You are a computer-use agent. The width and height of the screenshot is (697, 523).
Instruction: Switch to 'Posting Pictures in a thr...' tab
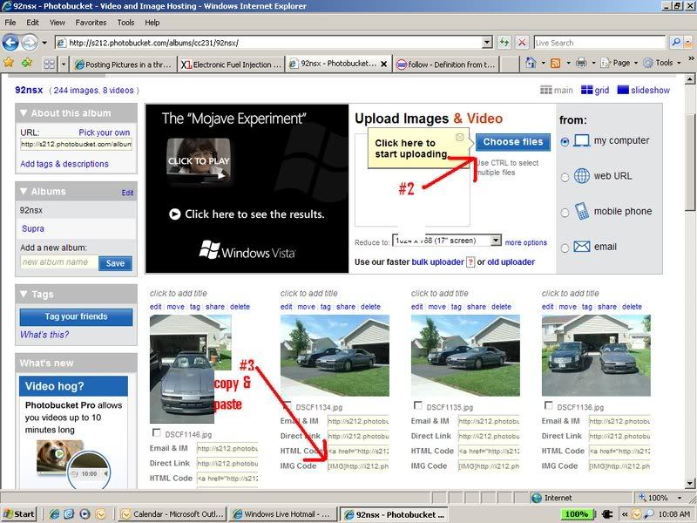tap(124, 65)
